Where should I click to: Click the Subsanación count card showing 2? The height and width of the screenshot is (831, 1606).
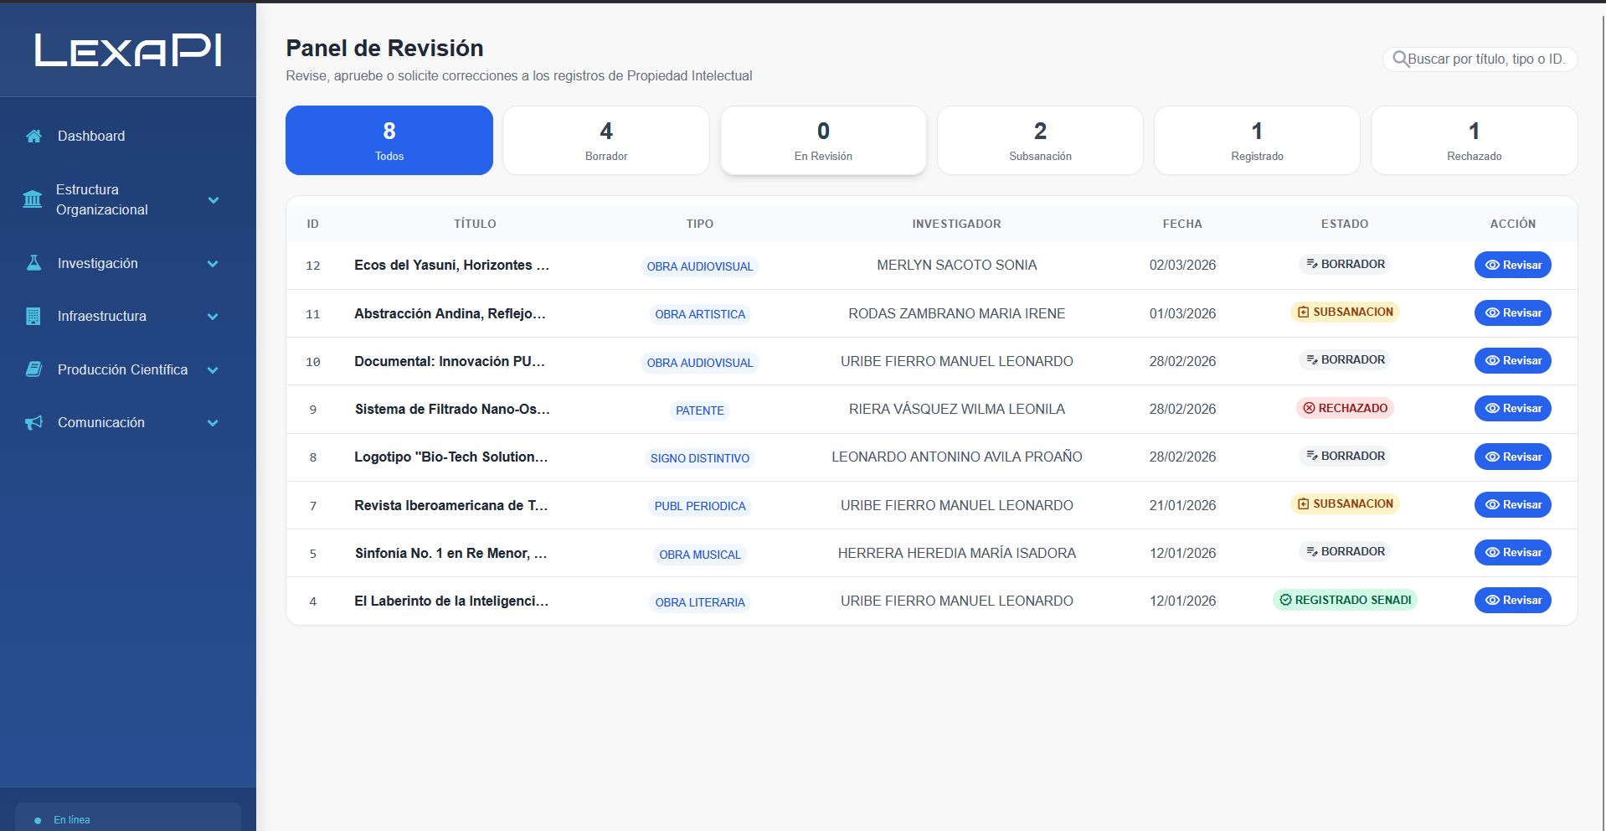(x=1039, y=140)
